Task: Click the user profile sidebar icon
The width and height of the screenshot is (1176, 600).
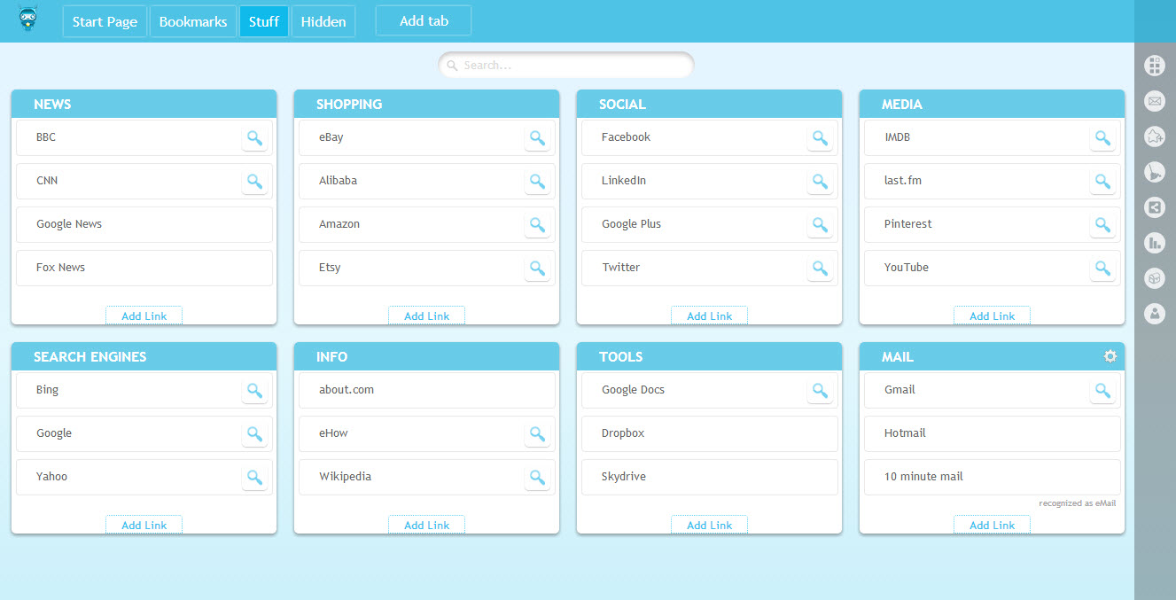Action: click(x=1154, y=314)
